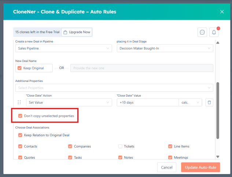
Task: Delete the Close Date property row
Action: pos(209,102)
